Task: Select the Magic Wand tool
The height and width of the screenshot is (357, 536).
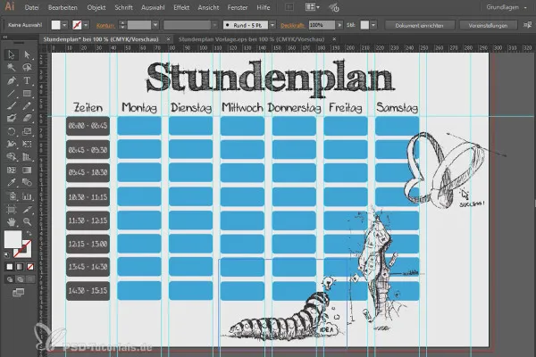Action: (x=12, y=67)
